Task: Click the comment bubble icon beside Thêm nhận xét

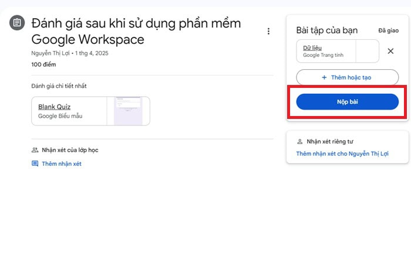Action: (35, 164)
